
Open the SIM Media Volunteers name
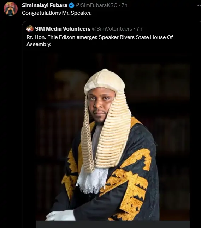(x=63, y=29)
